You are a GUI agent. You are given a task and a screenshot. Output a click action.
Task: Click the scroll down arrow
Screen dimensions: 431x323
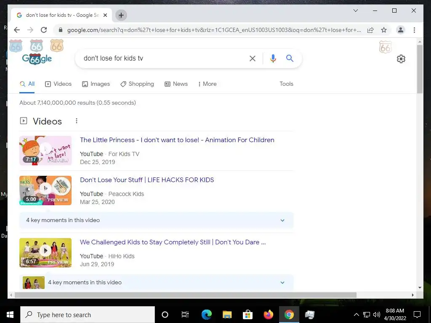(x=420, y=288)
